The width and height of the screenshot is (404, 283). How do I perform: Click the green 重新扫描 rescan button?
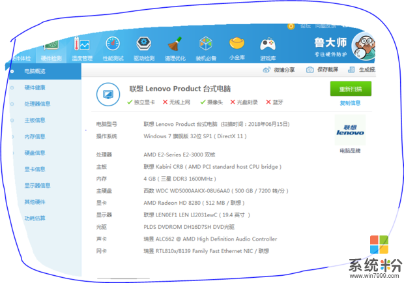pos(351,89)
